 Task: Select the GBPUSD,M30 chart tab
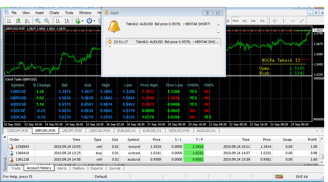point(45,131)
